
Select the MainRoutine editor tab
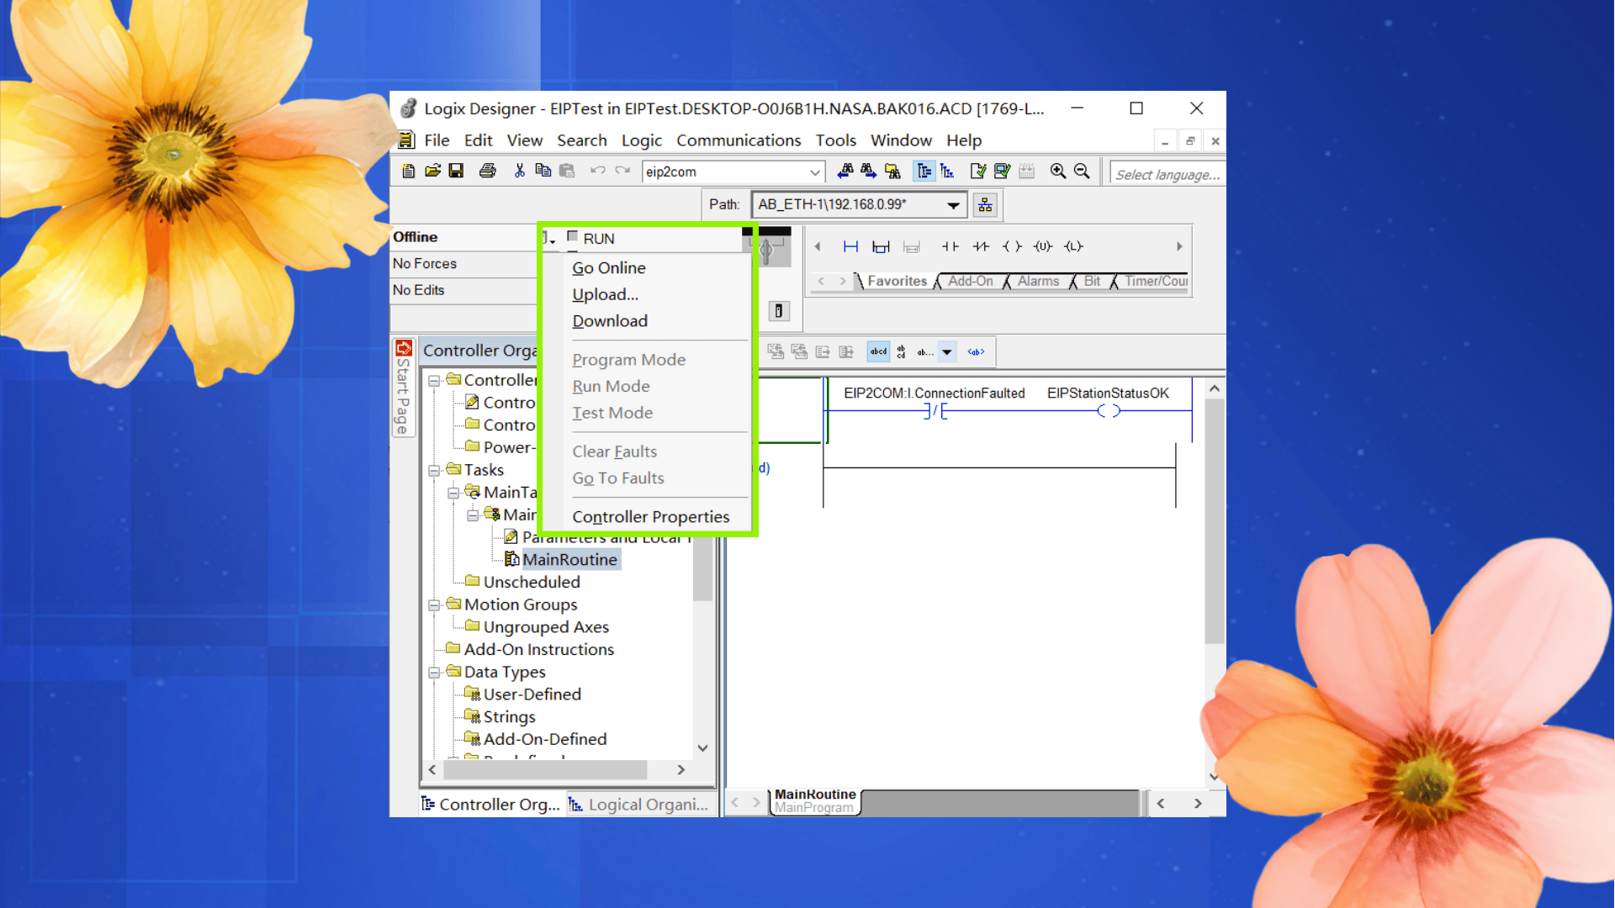click(x=814, y=801)
